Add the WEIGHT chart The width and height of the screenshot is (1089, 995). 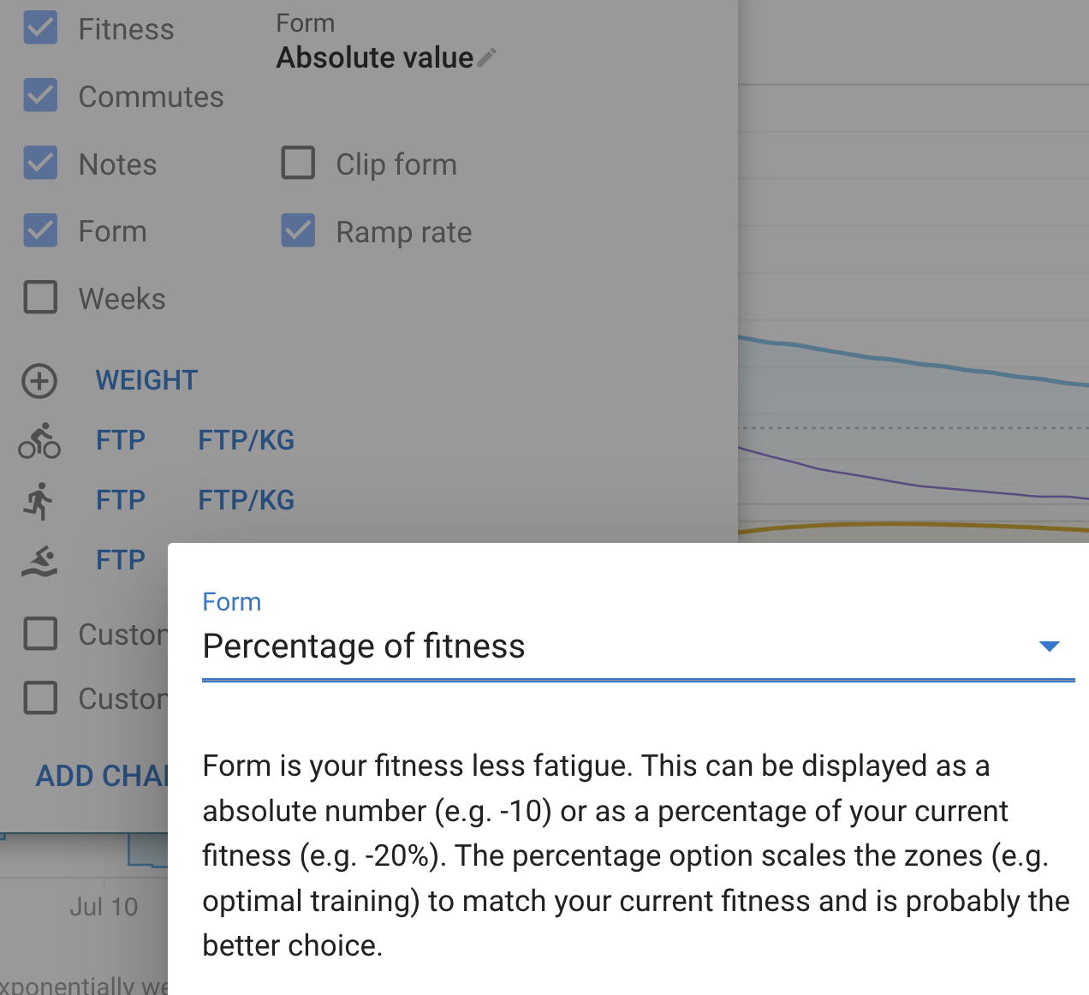(x=146, y=381)
